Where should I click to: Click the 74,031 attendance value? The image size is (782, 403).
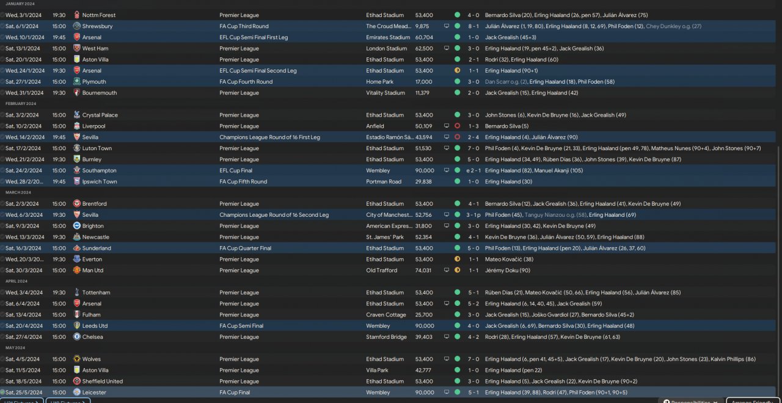pos(423,270)
